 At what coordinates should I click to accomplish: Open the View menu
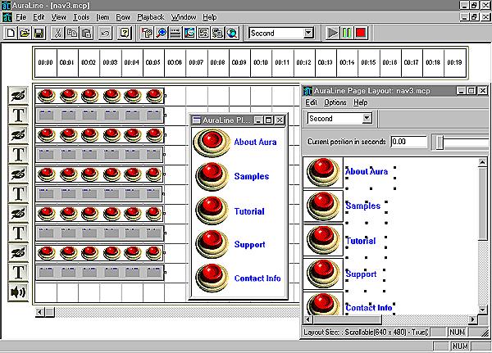(x=59, y=17)
